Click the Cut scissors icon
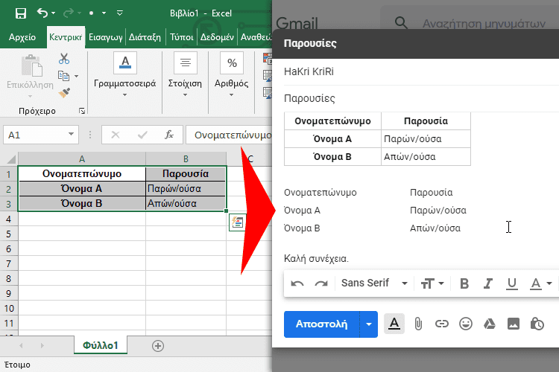 64,59
